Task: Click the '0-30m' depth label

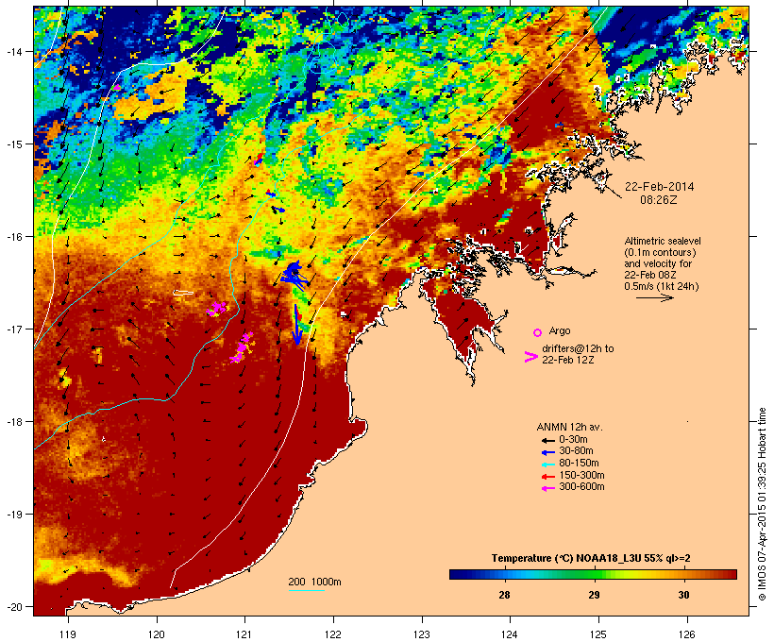Action: [x=573, y=440]
